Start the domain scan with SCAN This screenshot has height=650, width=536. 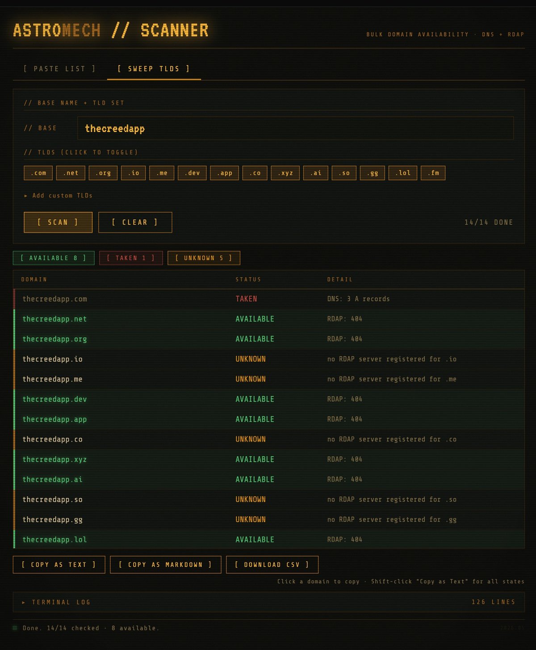(x=58, y=222)
